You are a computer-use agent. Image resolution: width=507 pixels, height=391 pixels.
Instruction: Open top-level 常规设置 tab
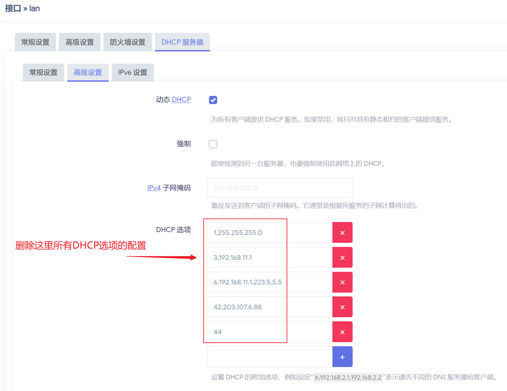pos(35,42)
